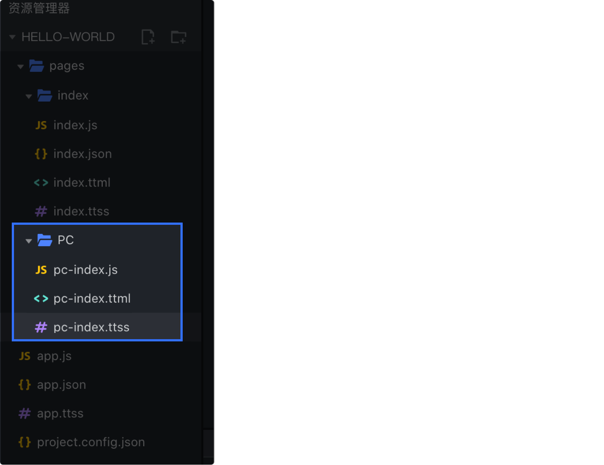The height and width of the screenshot is (465, 604).
Task: Select the app.ttss stylesheet
Action: (60, 413)
